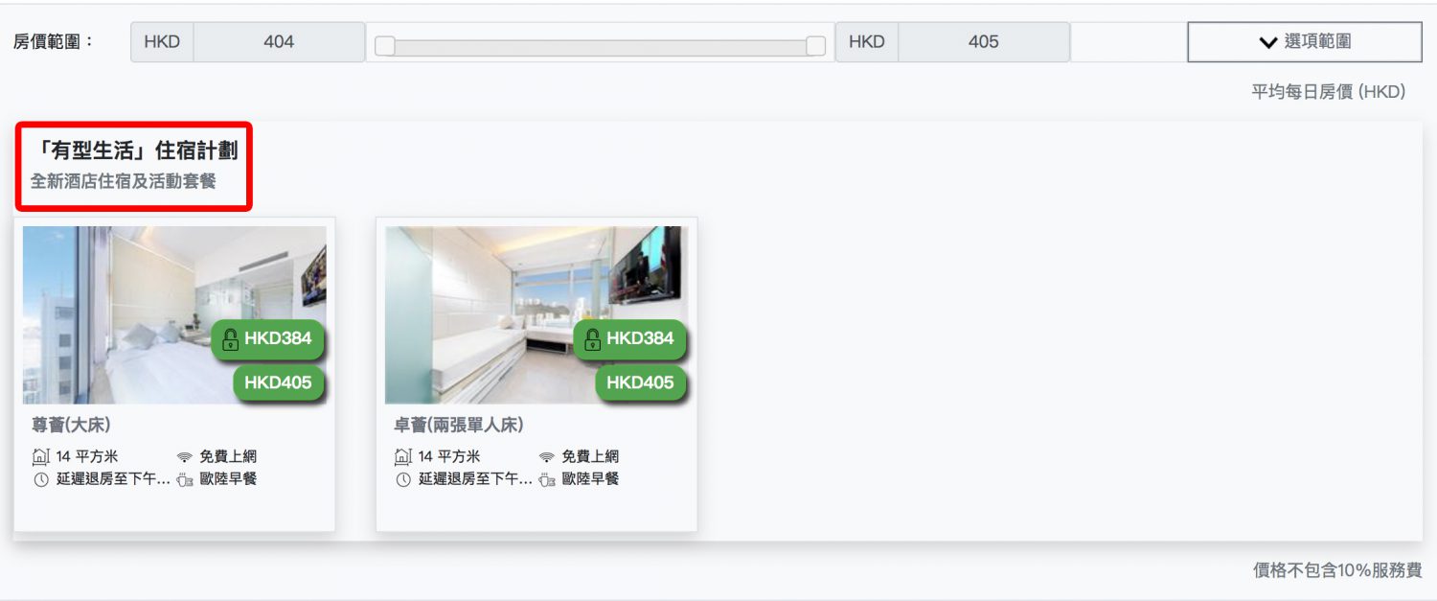The width and height of the screenshot is (1437, 601).
Task: Click the room size icon on 卓薈(兩張單人床)
Action: pos(402,457)
